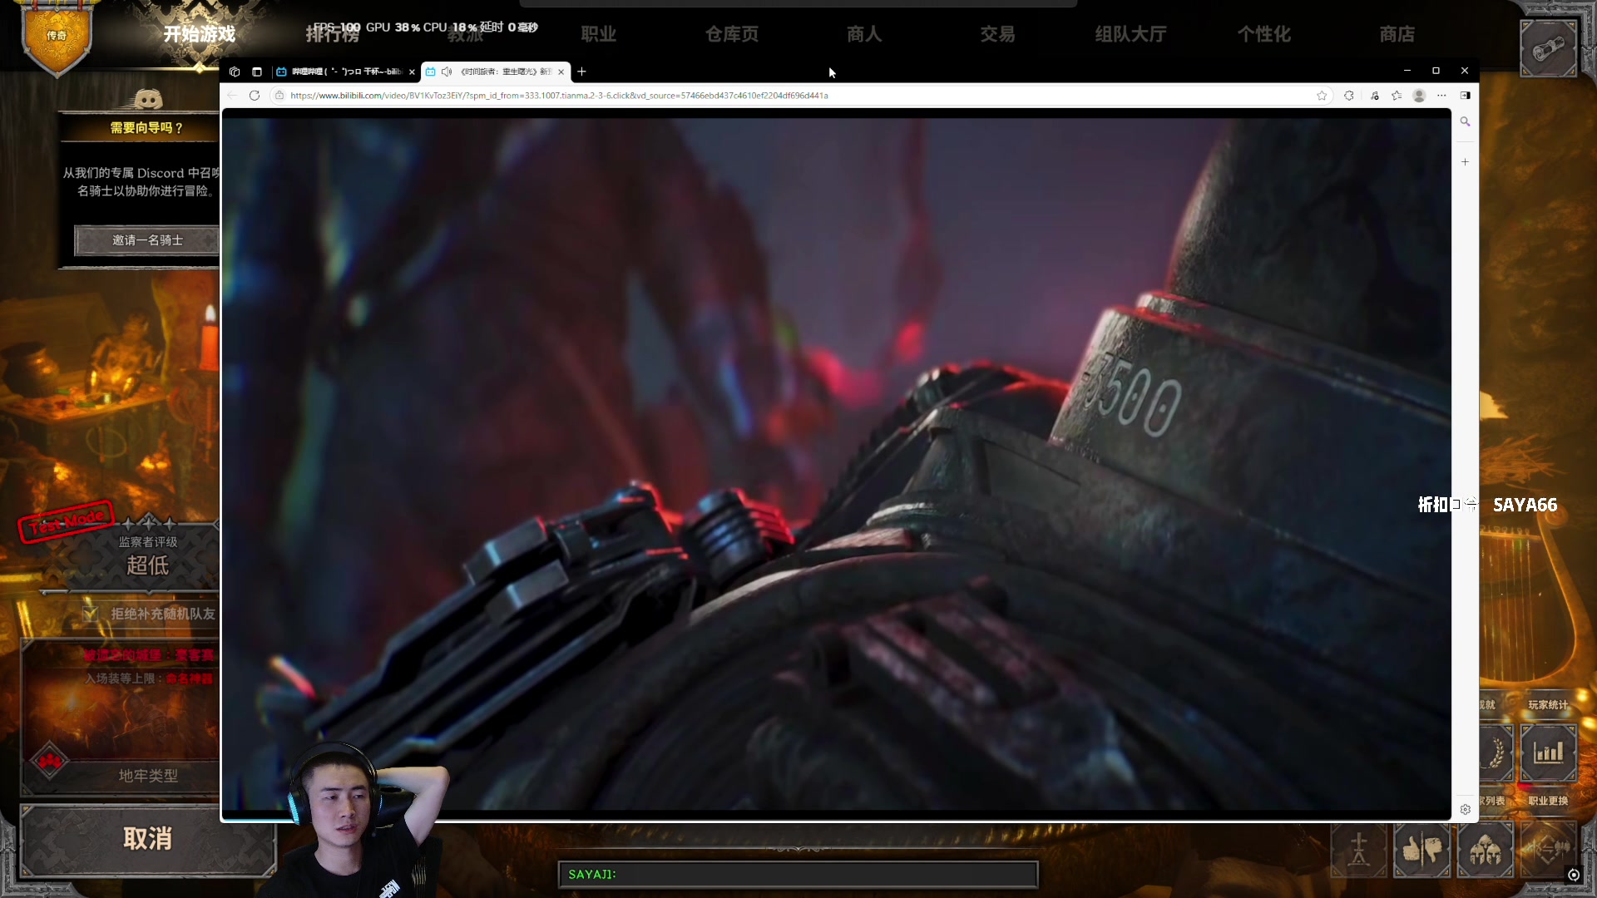
Task: Toggle the browser sidebar pane icon
Action: point(1466,96)
